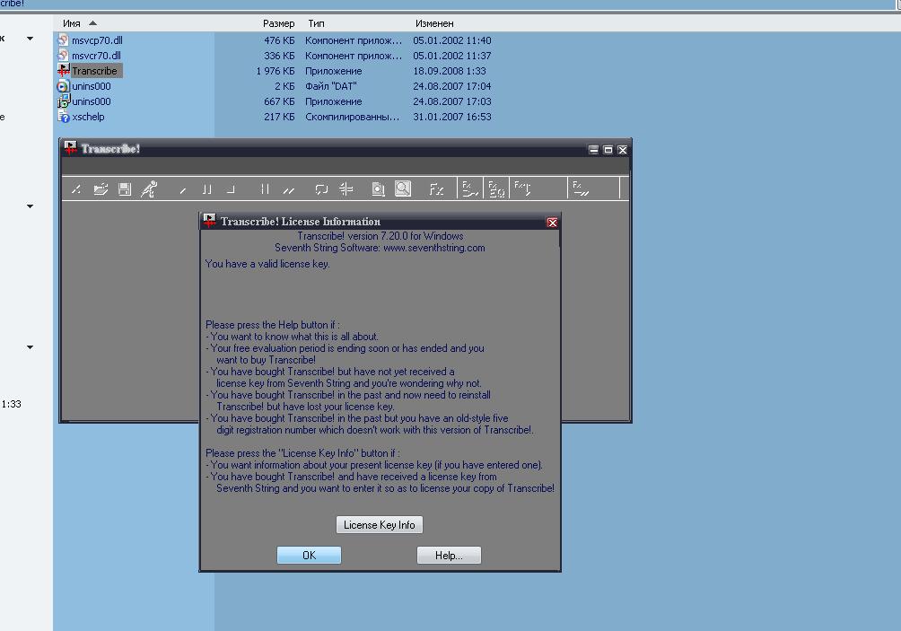
Task: Click the msvcr70.dll file icon
Action: (x=63, y=55)
